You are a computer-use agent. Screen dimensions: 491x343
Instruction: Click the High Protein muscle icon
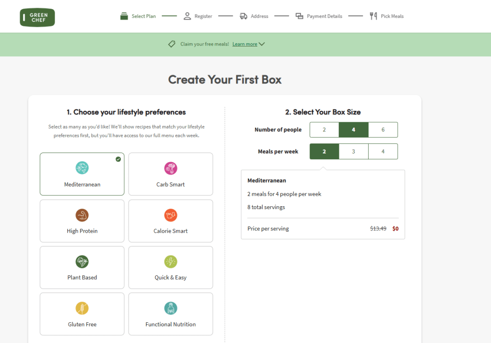(82, 215)
